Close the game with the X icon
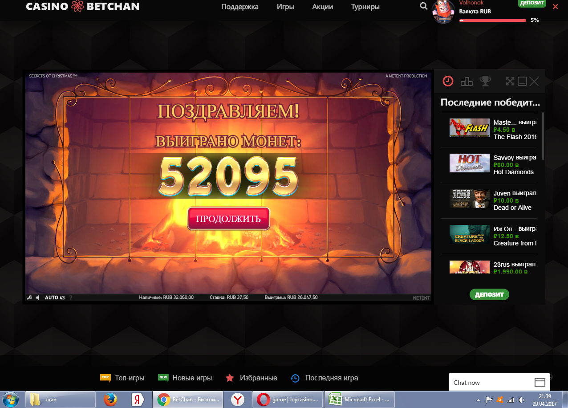This screenshot has width=568, height=408. [534, 81]
